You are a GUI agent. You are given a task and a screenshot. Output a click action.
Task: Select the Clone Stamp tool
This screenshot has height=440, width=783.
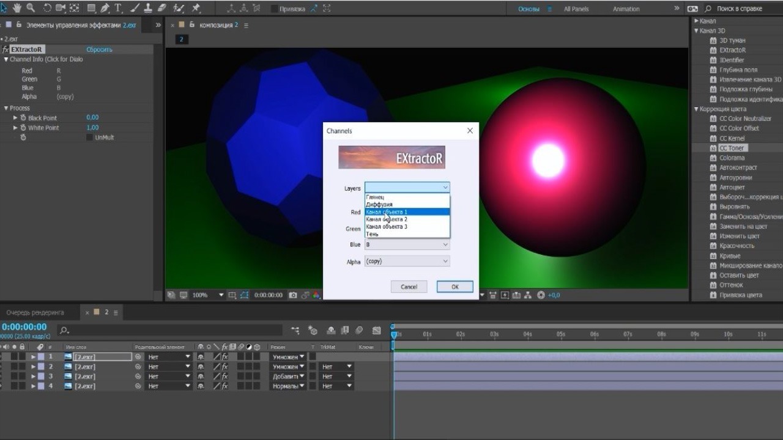coord(147,8)
